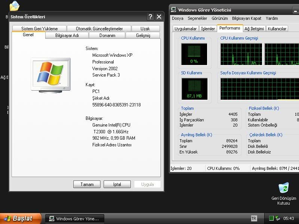Click the Fiziksel Adres Uzantısı text
This screenshot has height=224, width=299.
click(112, 145)
